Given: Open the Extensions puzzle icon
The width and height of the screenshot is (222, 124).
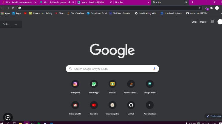Looking at the screenshot, I should (x=212, y=8).
